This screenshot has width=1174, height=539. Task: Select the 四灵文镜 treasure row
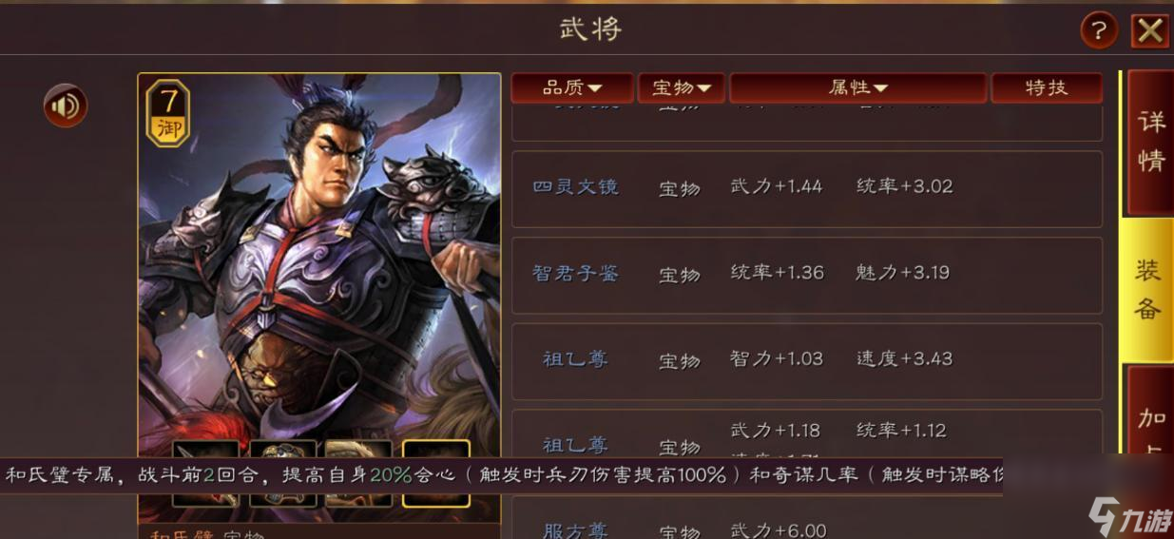pos(807,188)
